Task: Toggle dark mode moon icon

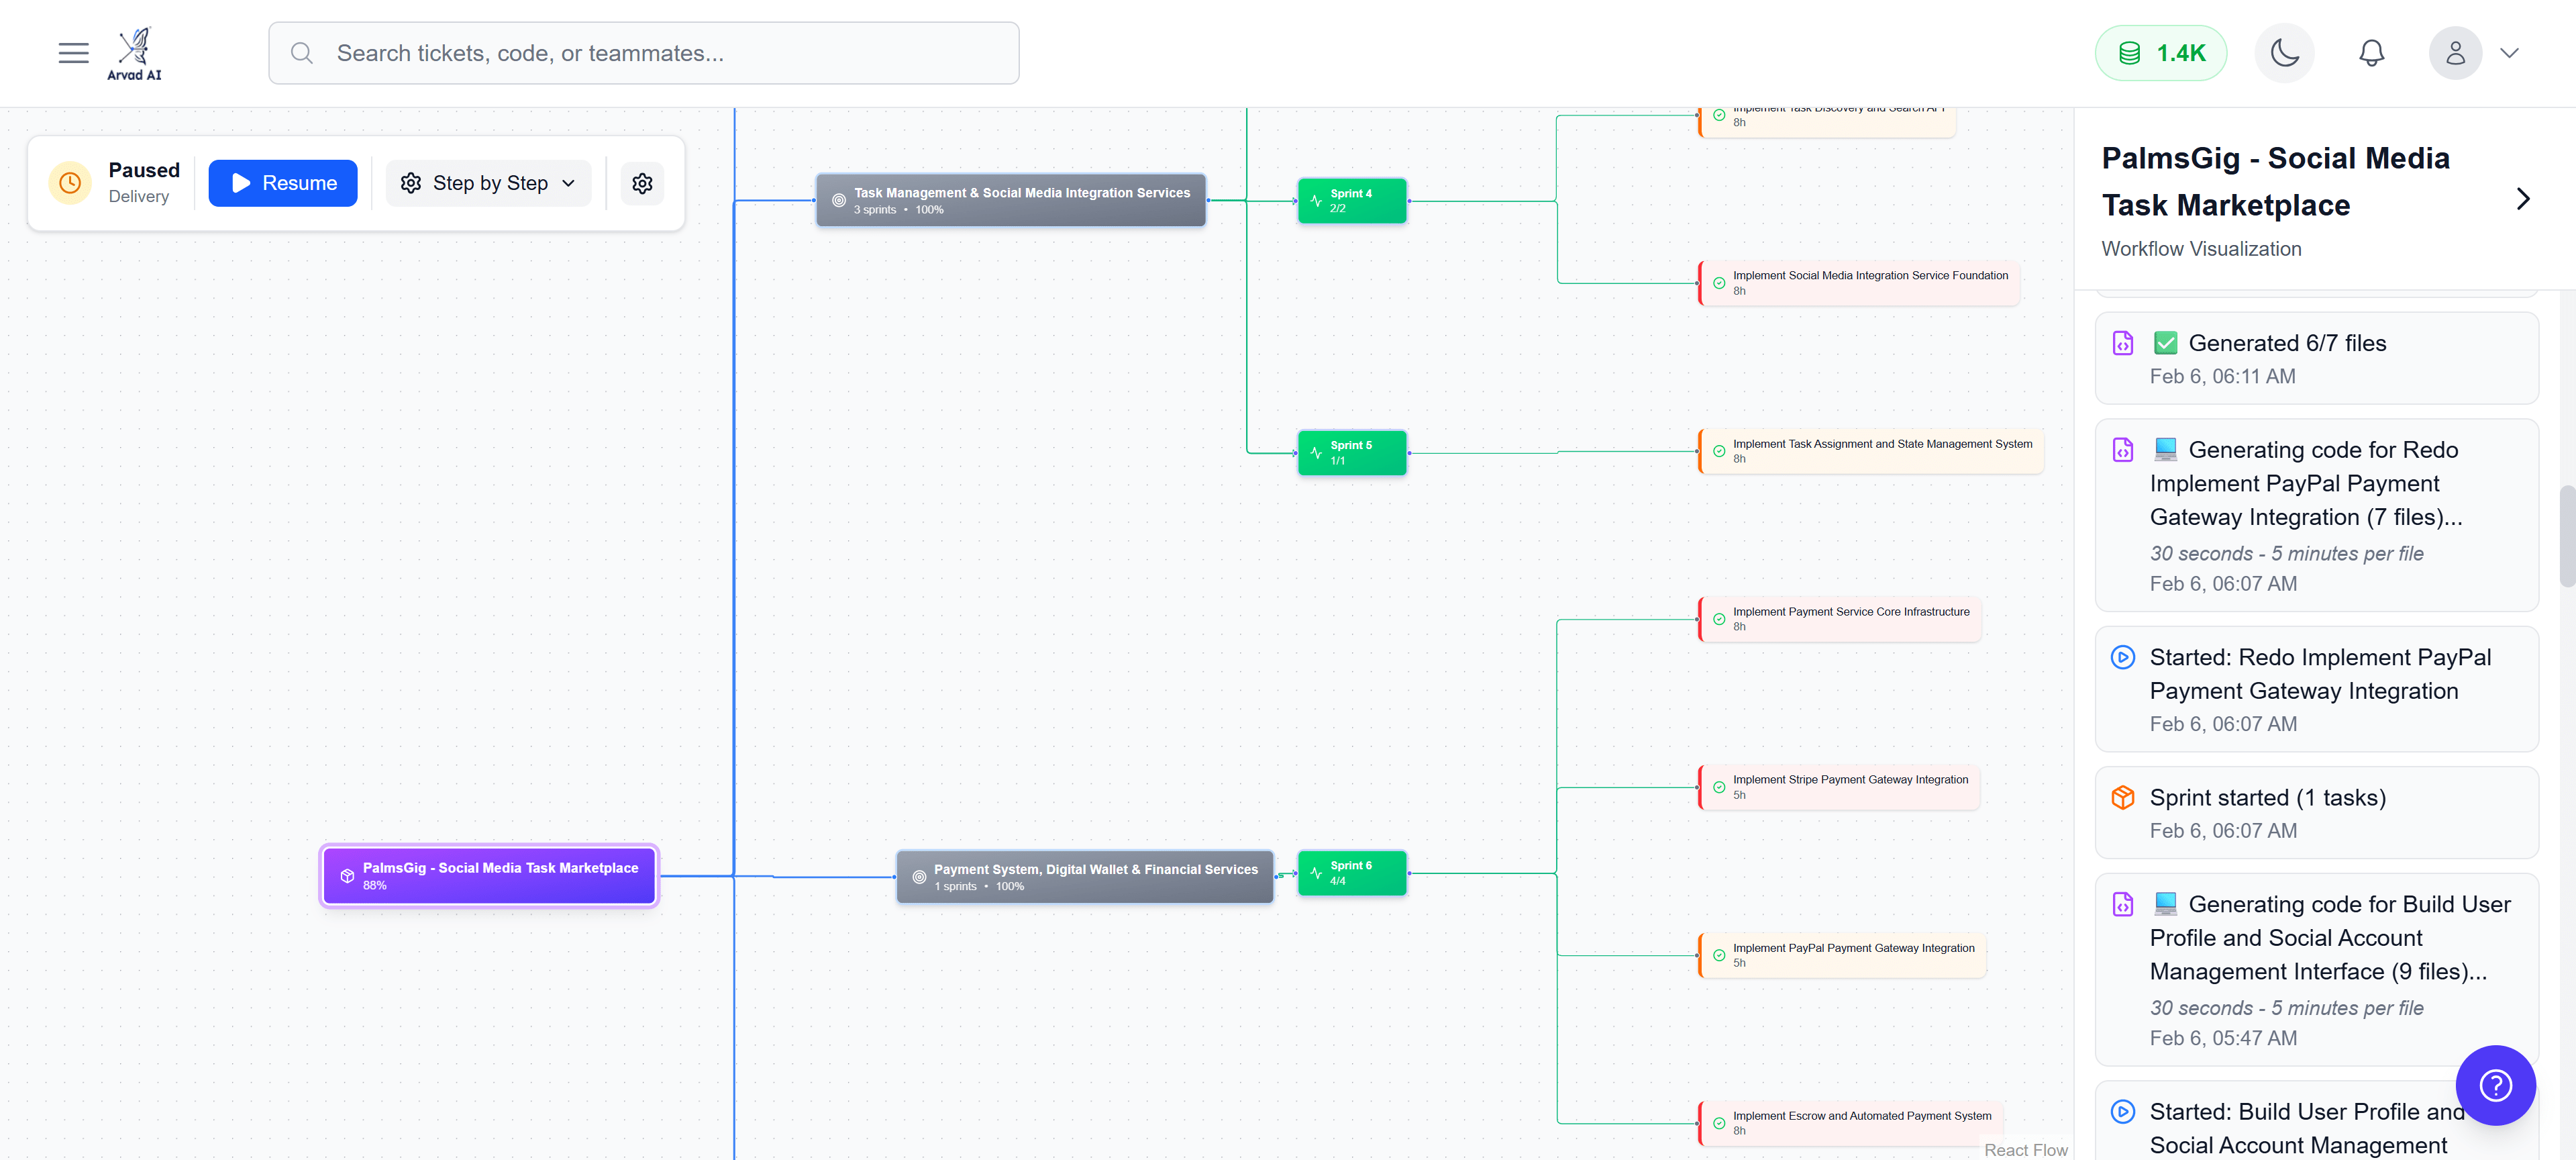Action: (2284, 53)
